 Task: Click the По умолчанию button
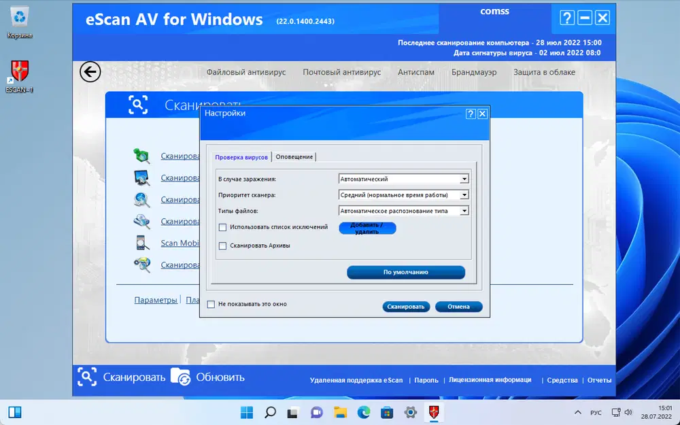[x=406, y=273]
